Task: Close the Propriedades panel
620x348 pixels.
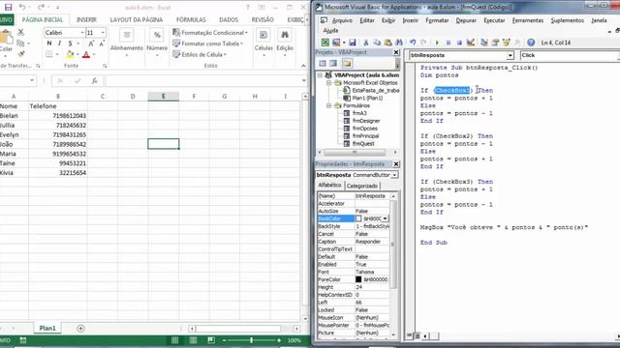Action: coord(396,164)
